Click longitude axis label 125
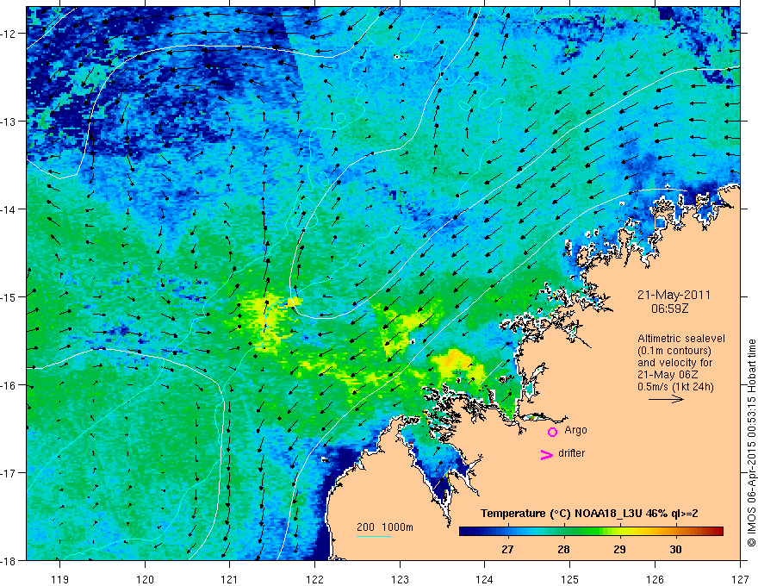Image resolution: width=758 pixels, height=586 pixels. tap(570, 579)
